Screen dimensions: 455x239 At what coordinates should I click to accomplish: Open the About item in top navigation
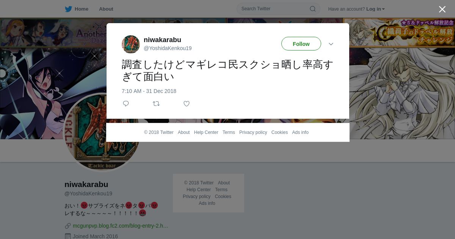pyautogui.click(x=106, y=9)
